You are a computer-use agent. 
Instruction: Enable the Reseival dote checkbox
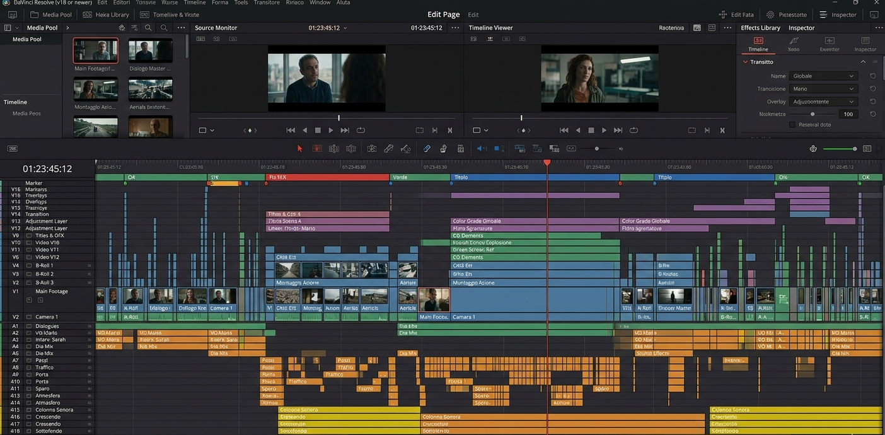tap(792, 125)
